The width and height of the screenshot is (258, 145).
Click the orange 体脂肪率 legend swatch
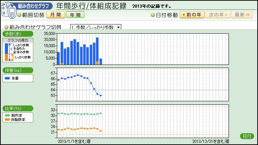pyautogui.click(x=7, y=119)
